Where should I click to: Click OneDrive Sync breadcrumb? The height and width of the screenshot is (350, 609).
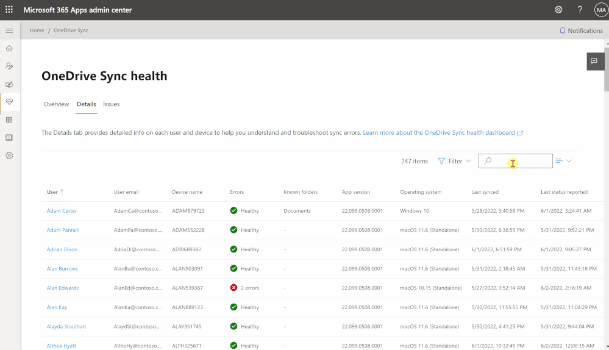tap(71, 30)
